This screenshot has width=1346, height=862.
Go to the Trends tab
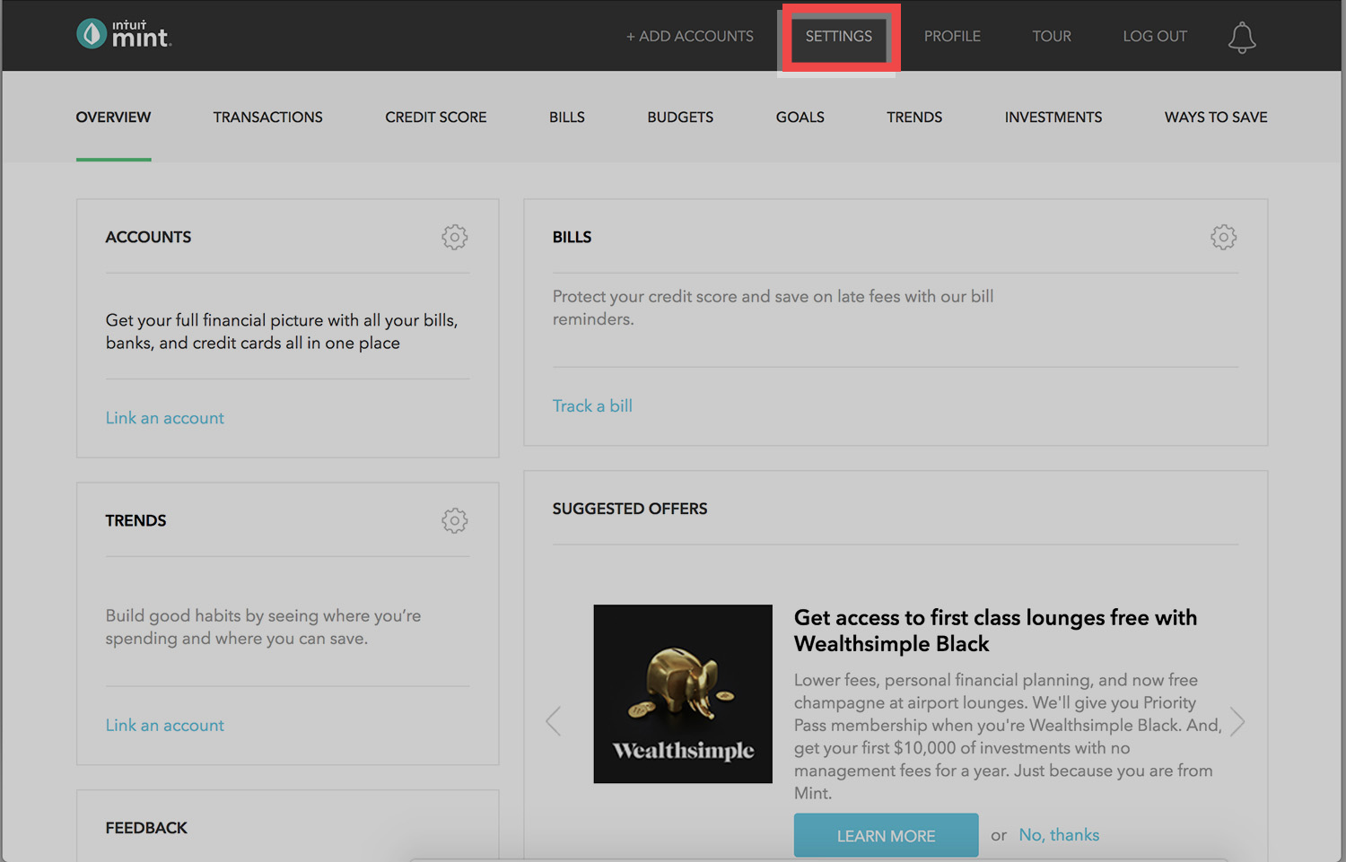(914, 118)
